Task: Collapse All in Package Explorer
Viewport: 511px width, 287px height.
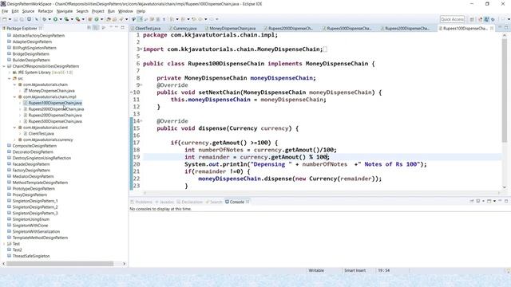Action: (89, 28)
